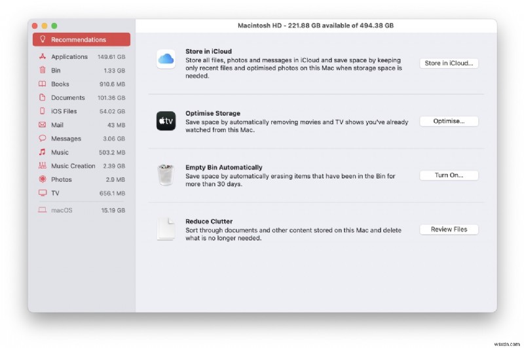Click the Store in iCloud heading
524x348 pixels.
click(208, 52)
